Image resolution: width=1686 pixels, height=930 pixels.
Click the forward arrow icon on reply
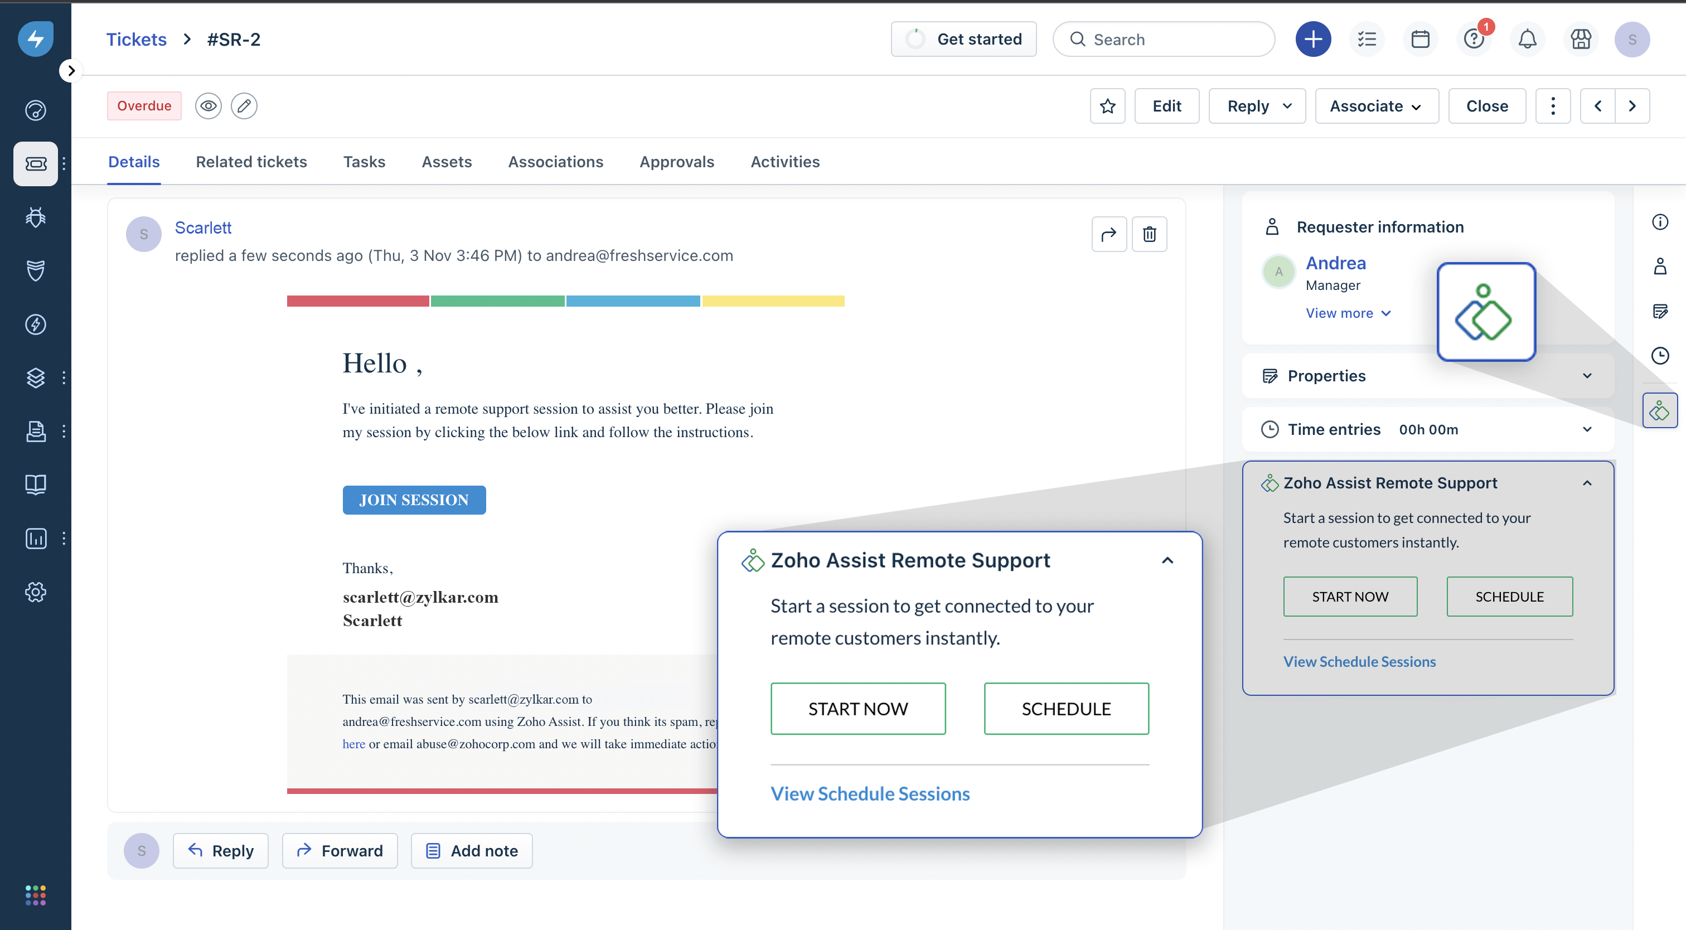(x=1109, y=234)
